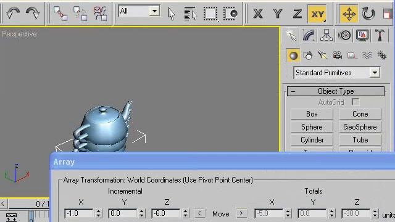Click the Incremental X move field
Viewport: 395px width, 222px height.
coord(79,213)
